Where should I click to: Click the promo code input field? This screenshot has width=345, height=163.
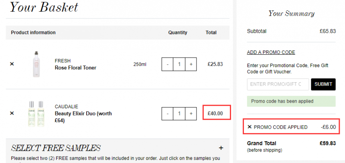point(278,84)
